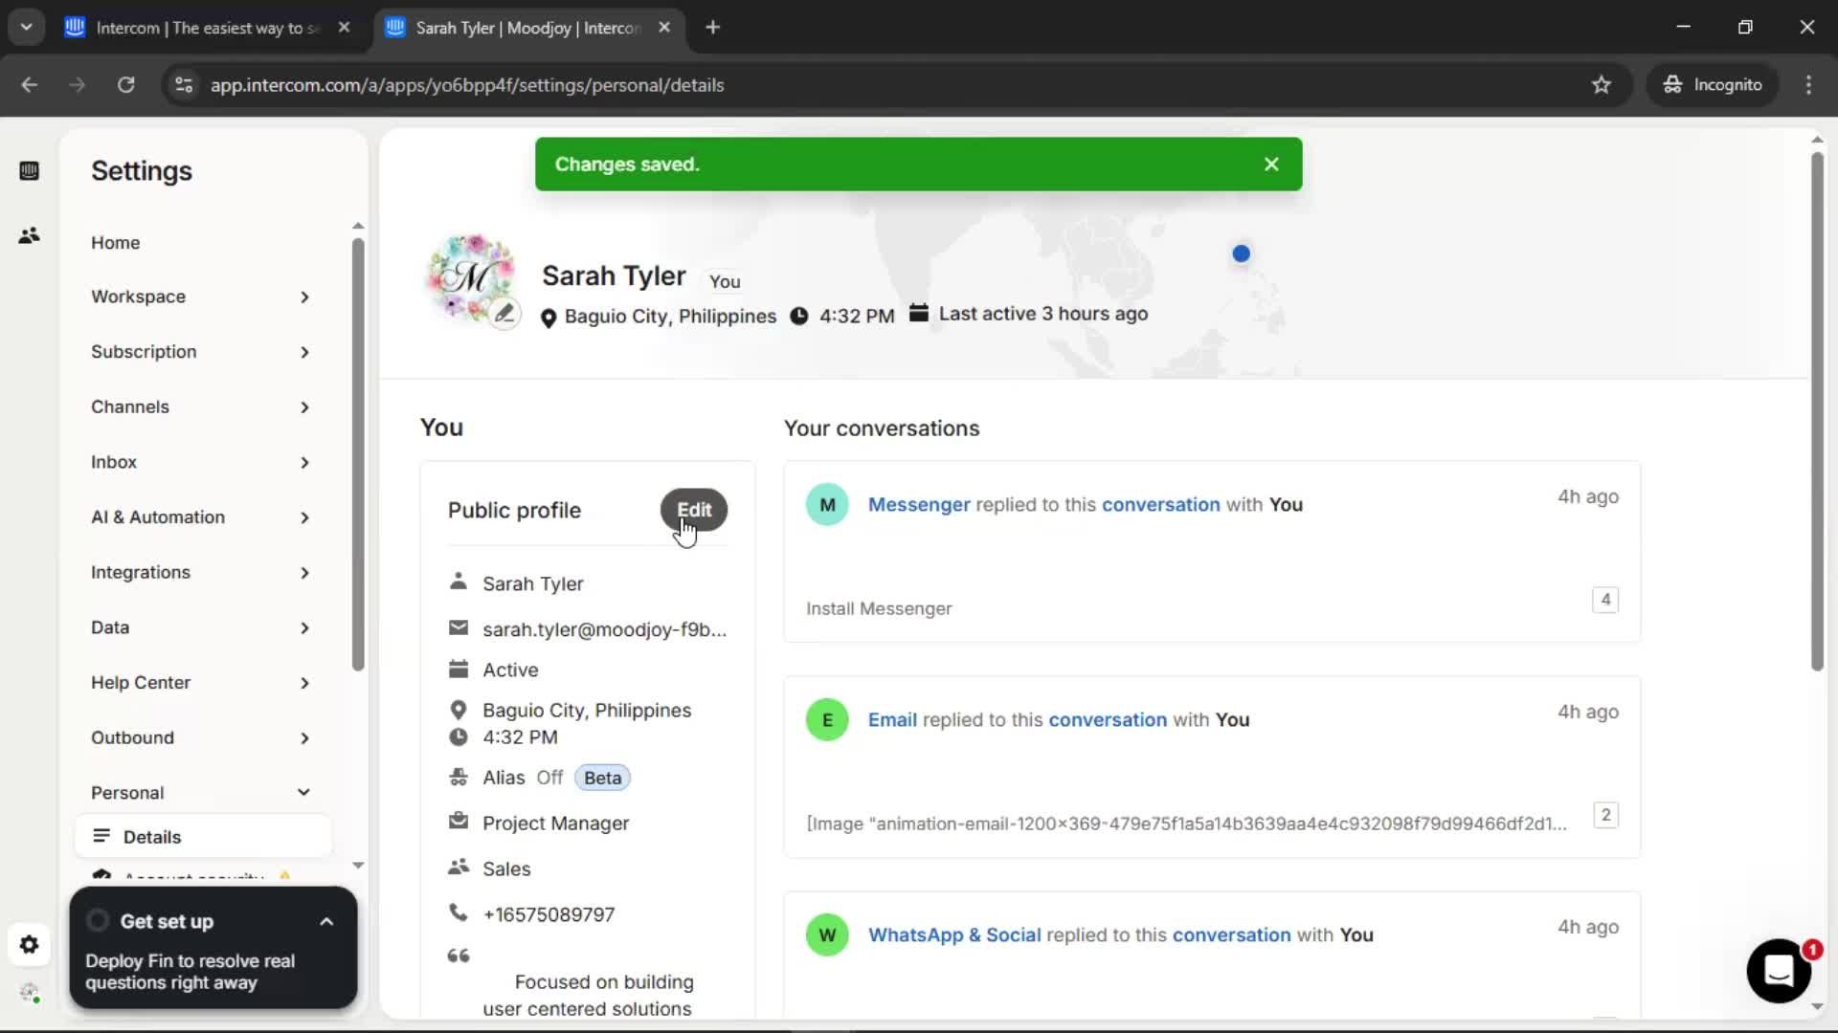Open the conversation link in the WhatsApp row
1838x1033 pixels.
[1231, 935]
